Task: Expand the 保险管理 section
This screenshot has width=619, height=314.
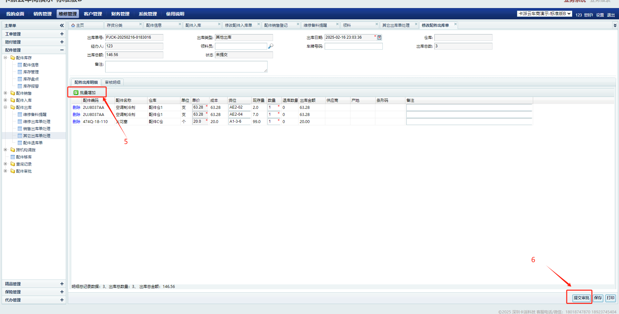Action: click(x=62, y=292)
